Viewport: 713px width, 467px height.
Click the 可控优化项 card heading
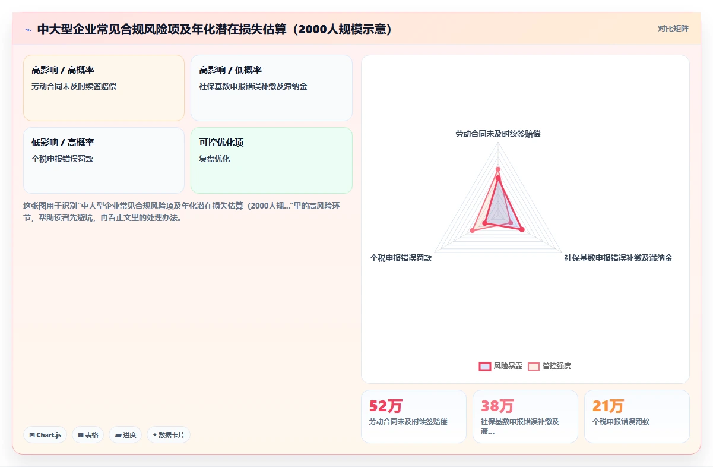221,143
